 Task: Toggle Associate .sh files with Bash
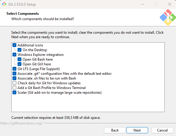14,78
